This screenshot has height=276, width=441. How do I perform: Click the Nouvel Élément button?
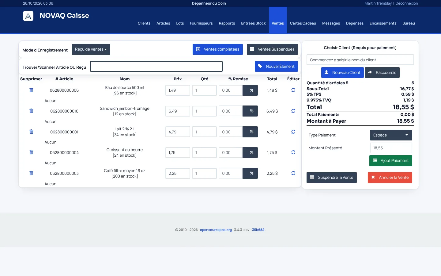pyautogui.click(x=276, y=67)
